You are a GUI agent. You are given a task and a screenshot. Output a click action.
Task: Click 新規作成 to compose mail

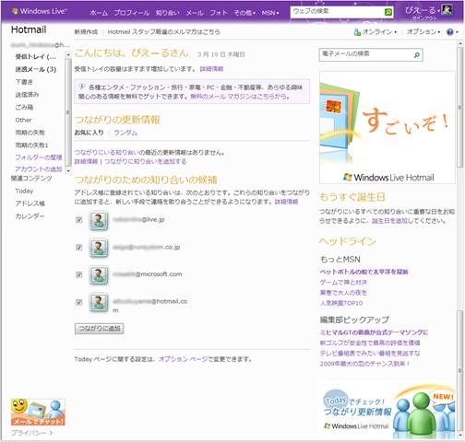(x=86, y=32)
